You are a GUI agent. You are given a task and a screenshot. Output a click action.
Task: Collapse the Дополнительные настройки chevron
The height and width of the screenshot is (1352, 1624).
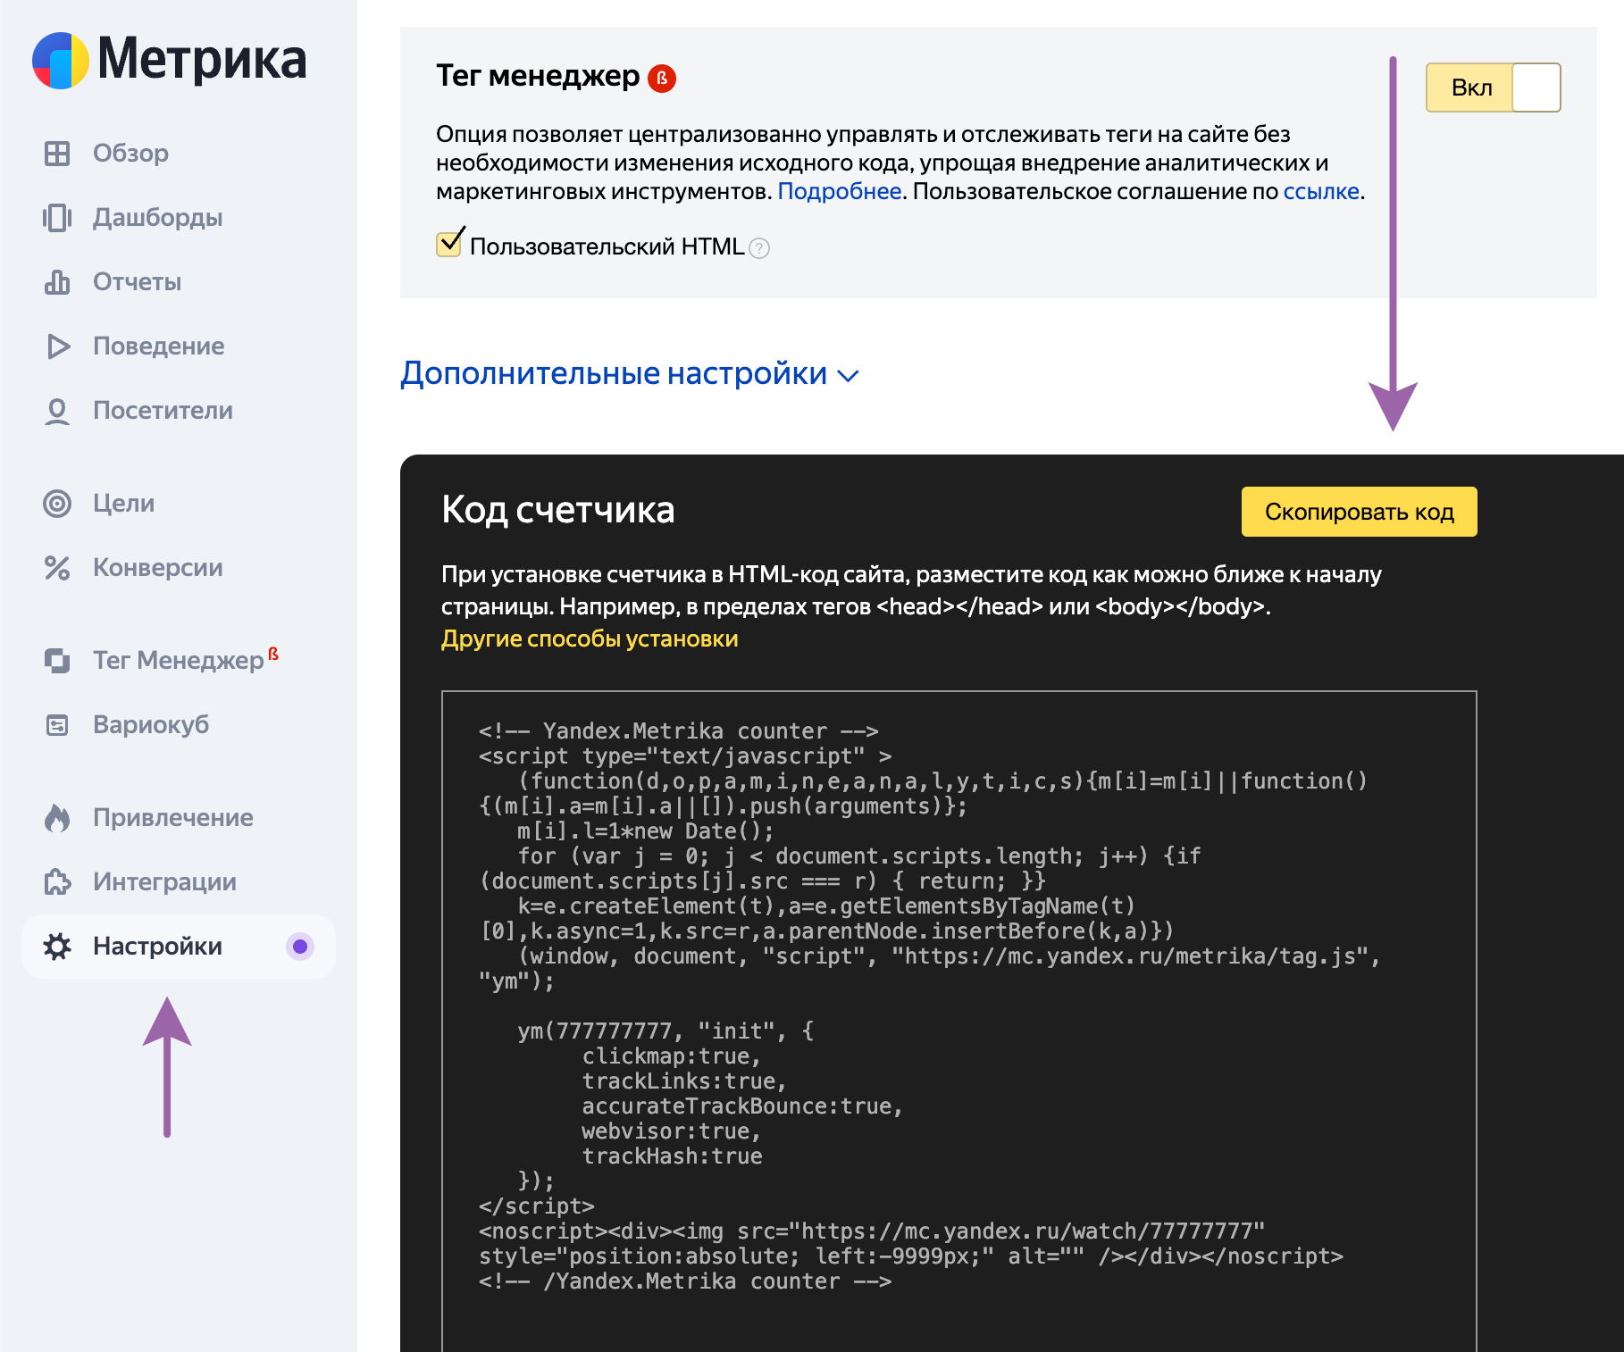click(848, 376)
